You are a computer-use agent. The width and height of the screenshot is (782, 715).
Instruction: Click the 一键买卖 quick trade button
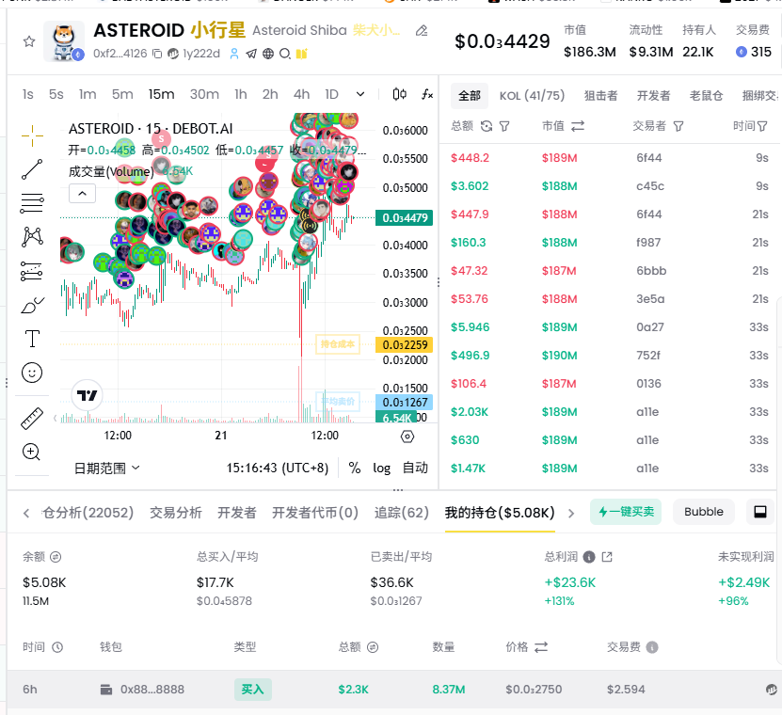point(626,512)
